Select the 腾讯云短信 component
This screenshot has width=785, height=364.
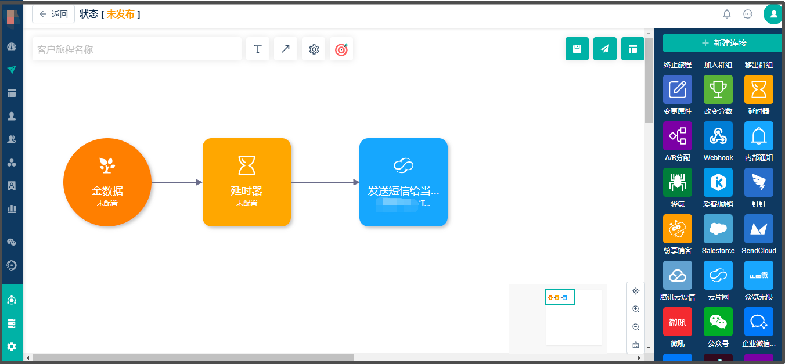pyautogui.click(x=678, y=275)
